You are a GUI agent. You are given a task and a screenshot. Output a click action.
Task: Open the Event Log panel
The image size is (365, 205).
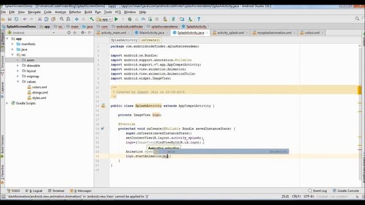(317, 191)
